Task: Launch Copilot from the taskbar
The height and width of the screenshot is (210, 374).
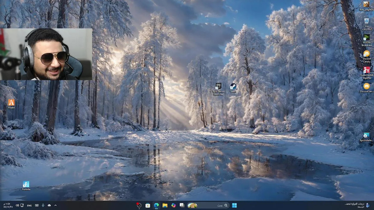Action: tap(173, 205)
